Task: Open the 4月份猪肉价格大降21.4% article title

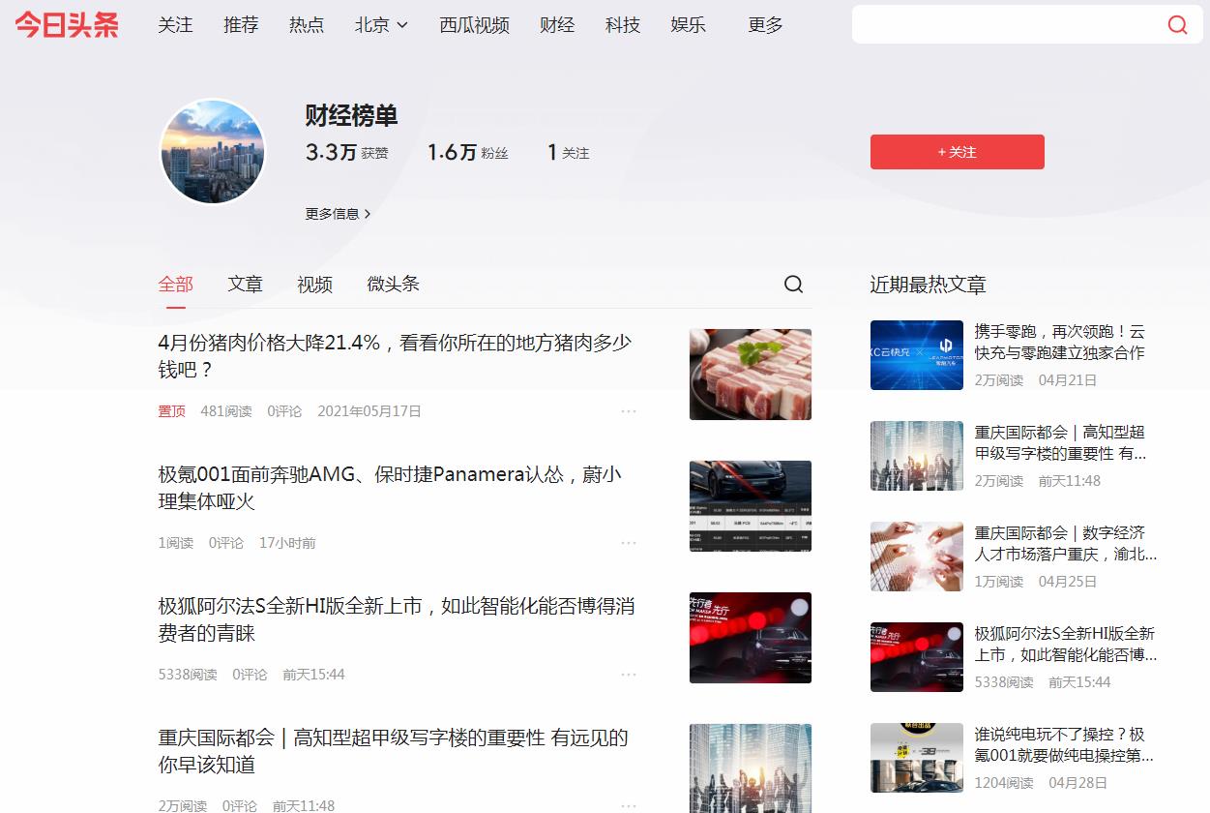Action: (x=395, y=356)
